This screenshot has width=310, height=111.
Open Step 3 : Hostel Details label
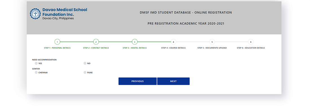point(135,48)
